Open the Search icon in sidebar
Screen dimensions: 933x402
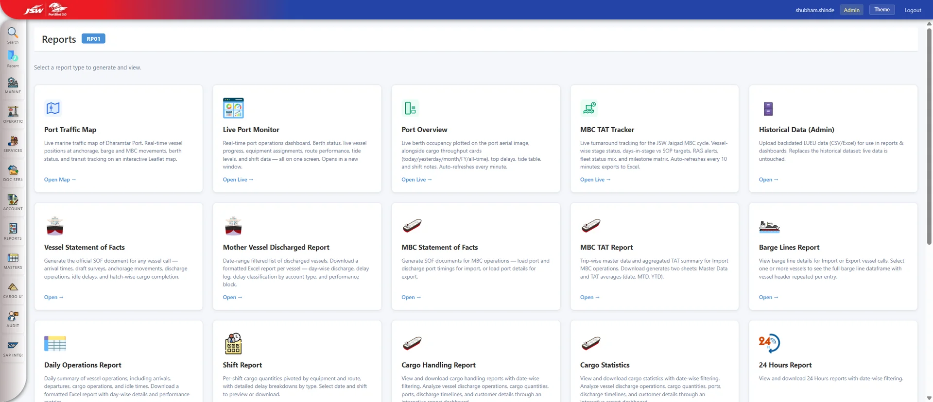(13, 33)
